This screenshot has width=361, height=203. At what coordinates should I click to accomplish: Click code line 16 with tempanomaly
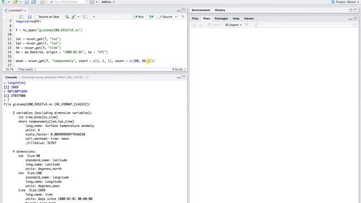pyautogui.click(x=85, y=61)
